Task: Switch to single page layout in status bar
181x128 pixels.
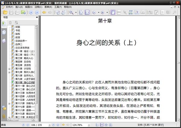Action: [97, 125]
